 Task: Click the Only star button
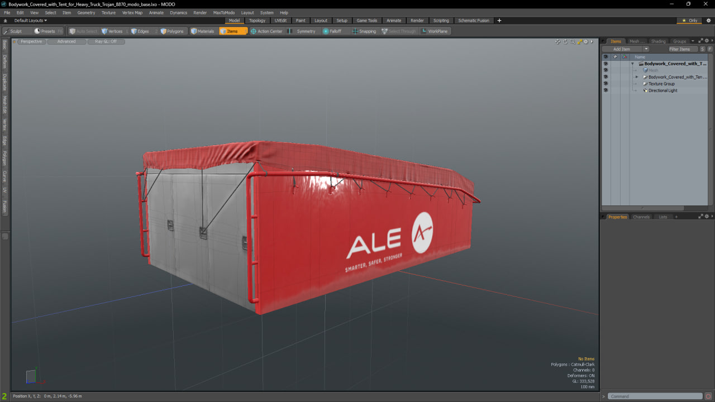tap(689, 21)
